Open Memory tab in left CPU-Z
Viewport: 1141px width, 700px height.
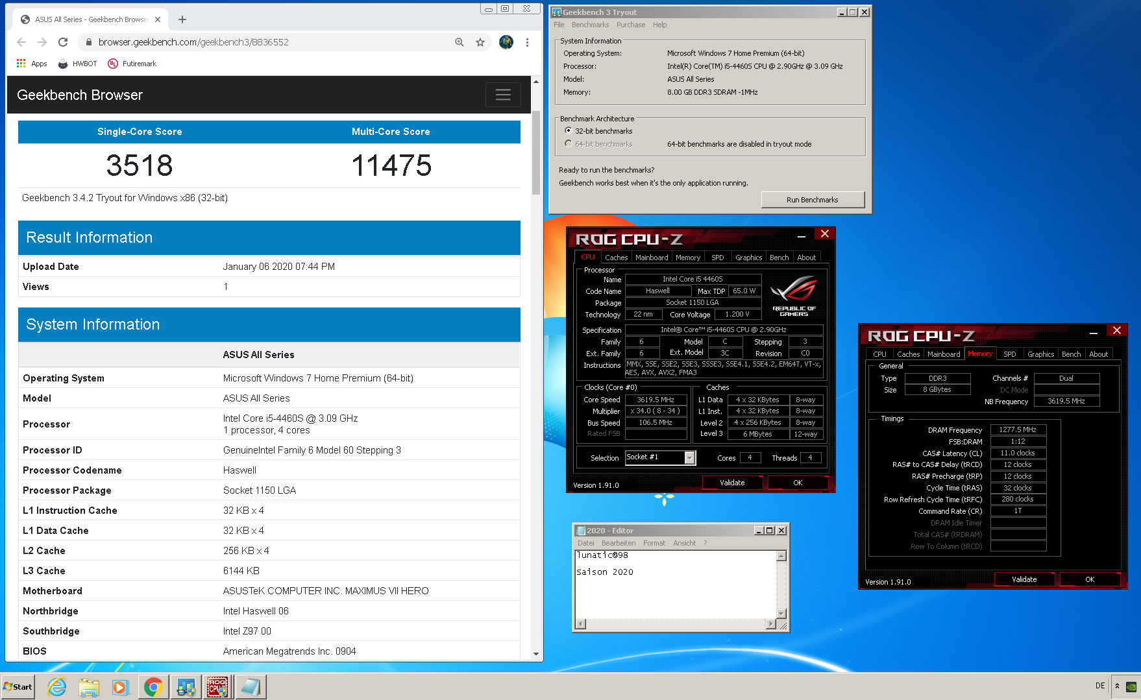pos(688,258)
